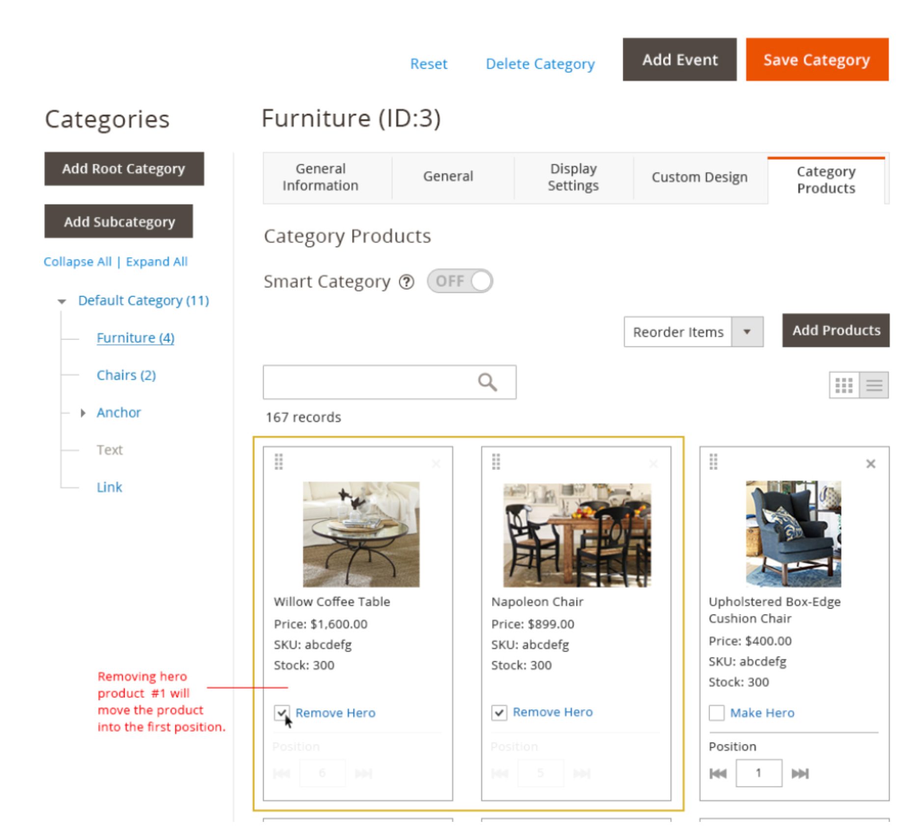
Task: Grab drag handle on Willow Coffee Table
Action: [279, 462]
